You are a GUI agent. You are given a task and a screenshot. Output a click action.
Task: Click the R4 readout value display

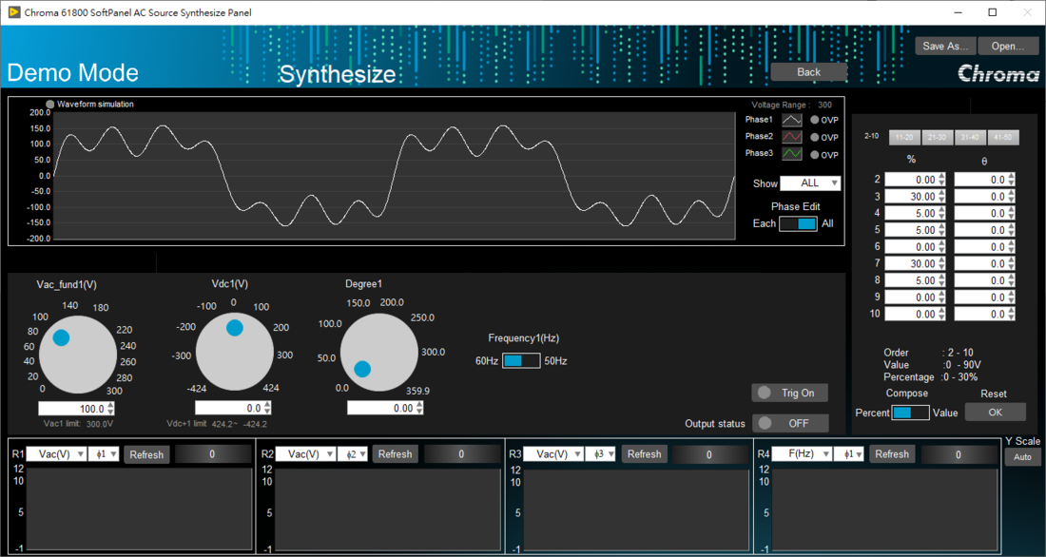(x=958, y=454)
